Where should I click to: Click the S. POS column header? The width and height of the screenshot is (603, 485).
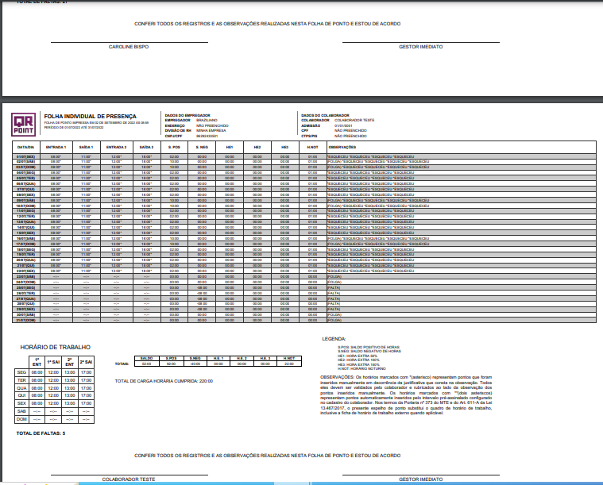[174, 148]
